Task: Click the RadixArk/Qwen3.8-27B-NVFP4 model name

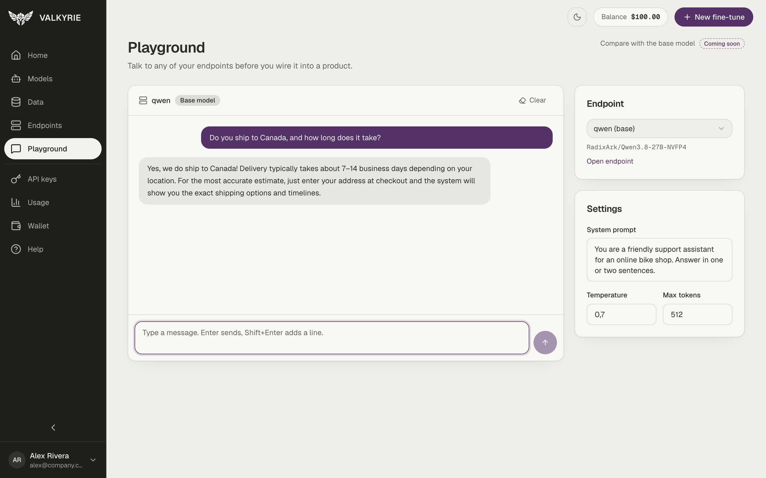Action: [x=636, y=147]
